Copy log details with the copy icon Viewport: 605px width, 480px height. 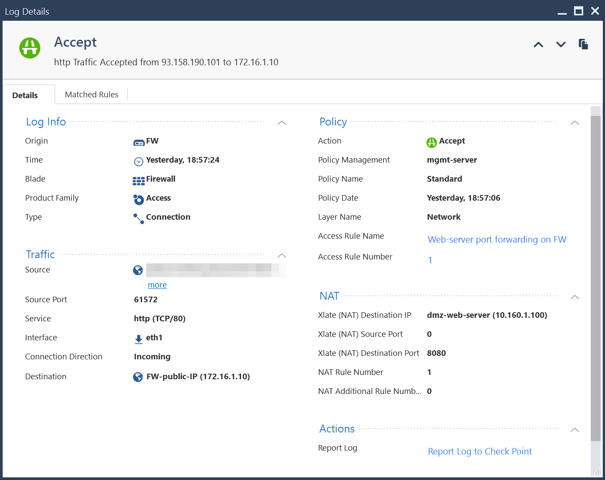point(583,44)
